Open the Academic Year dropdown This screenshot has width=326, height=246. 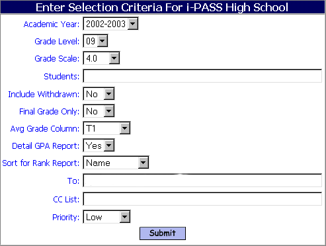[x=110, y=24]
